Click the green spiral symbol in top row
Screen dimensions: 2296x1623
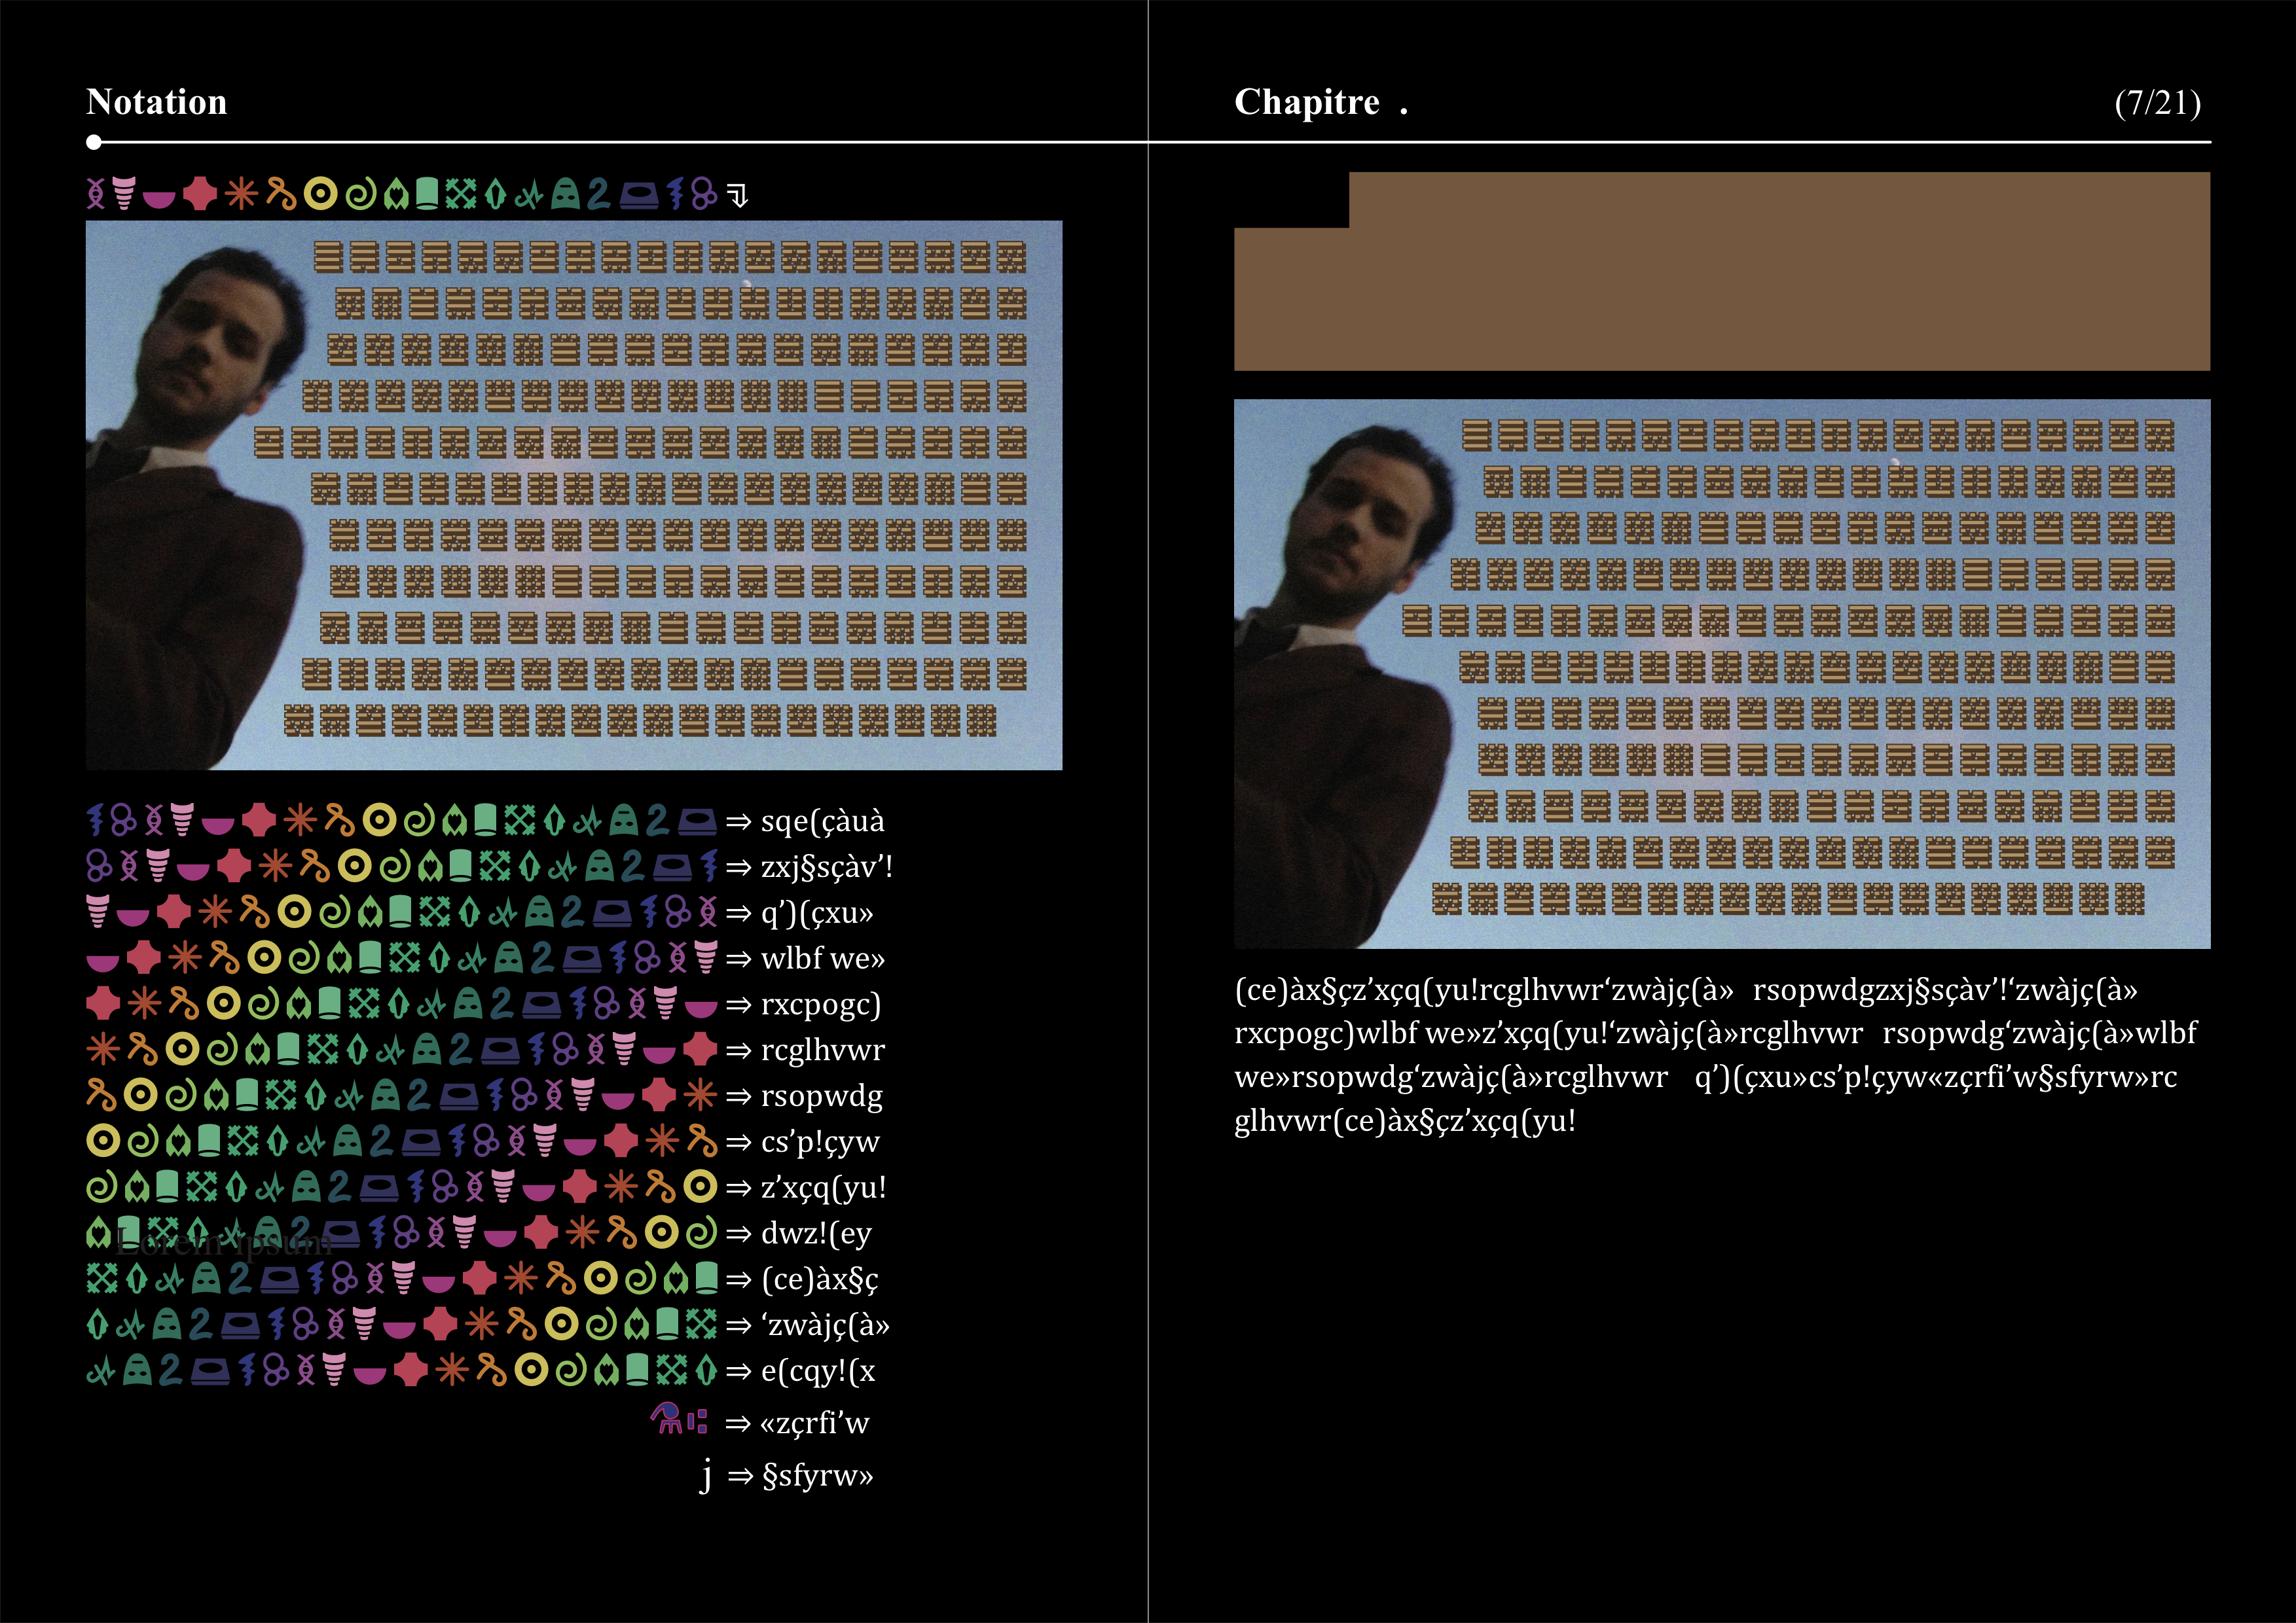click(x=361, y=194)
